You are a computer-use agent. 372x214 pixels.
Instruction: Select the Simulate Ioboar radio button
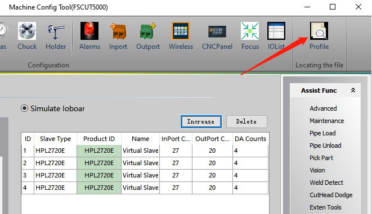click(x=24, y=108)
